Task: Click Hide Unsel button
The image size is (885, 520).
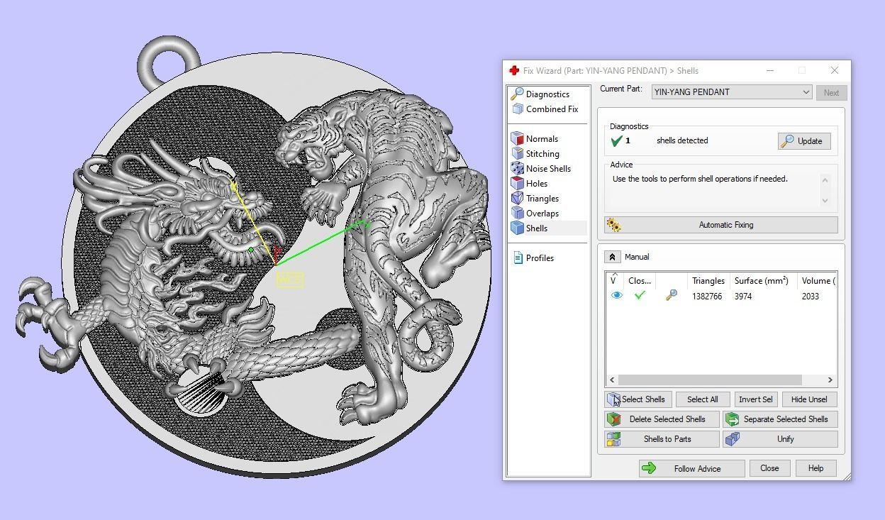Action: [x=809, y=399]
